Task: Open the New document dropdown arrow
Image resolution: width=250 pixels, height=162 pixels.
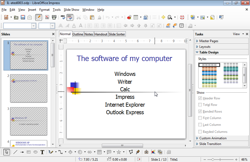Action: [x=11, y=17]
